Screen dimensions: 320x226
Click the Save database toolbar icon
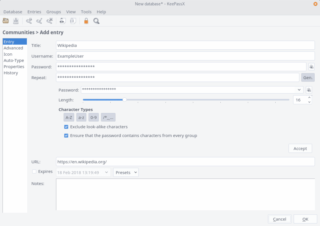click(16, 21)
